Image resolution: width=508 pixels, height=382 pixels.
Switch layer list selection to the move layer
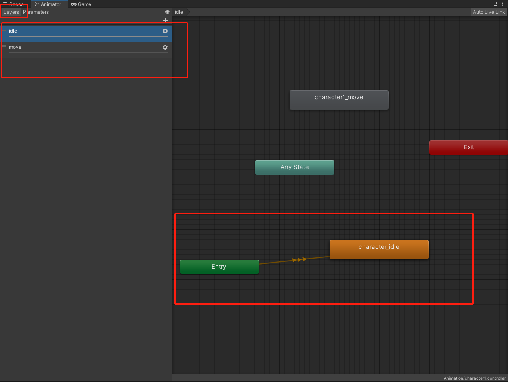[81, 47]
